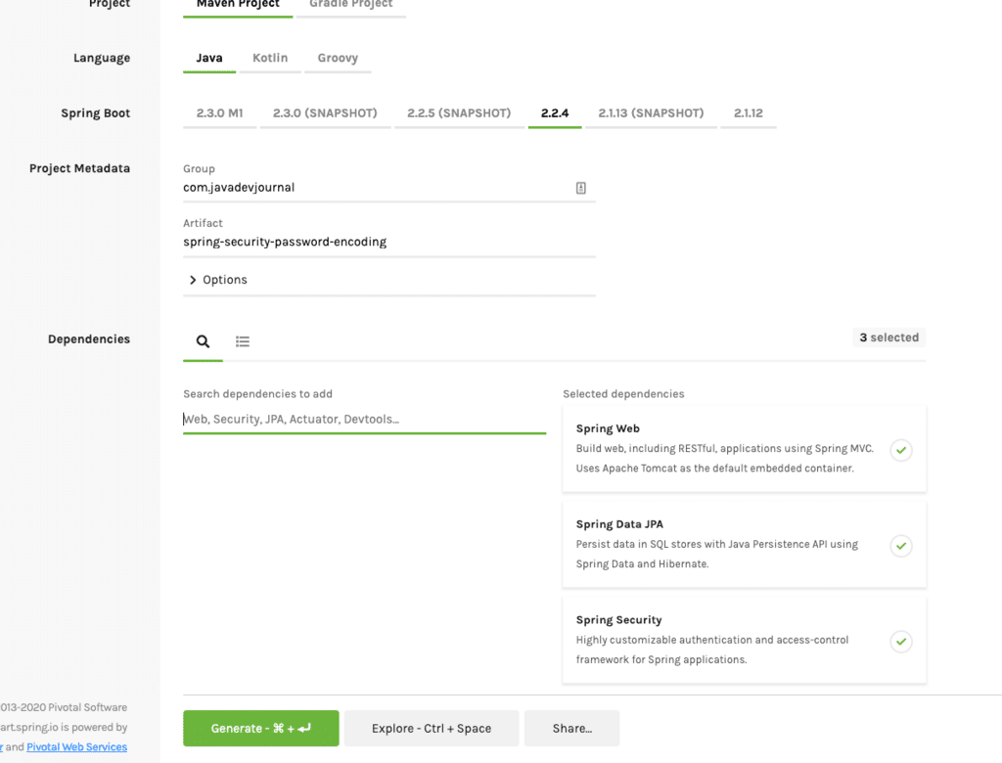Focus the Search dependencies to add field
The width and height of the screenshot is (1002, 763).
[x=364, y=420]
